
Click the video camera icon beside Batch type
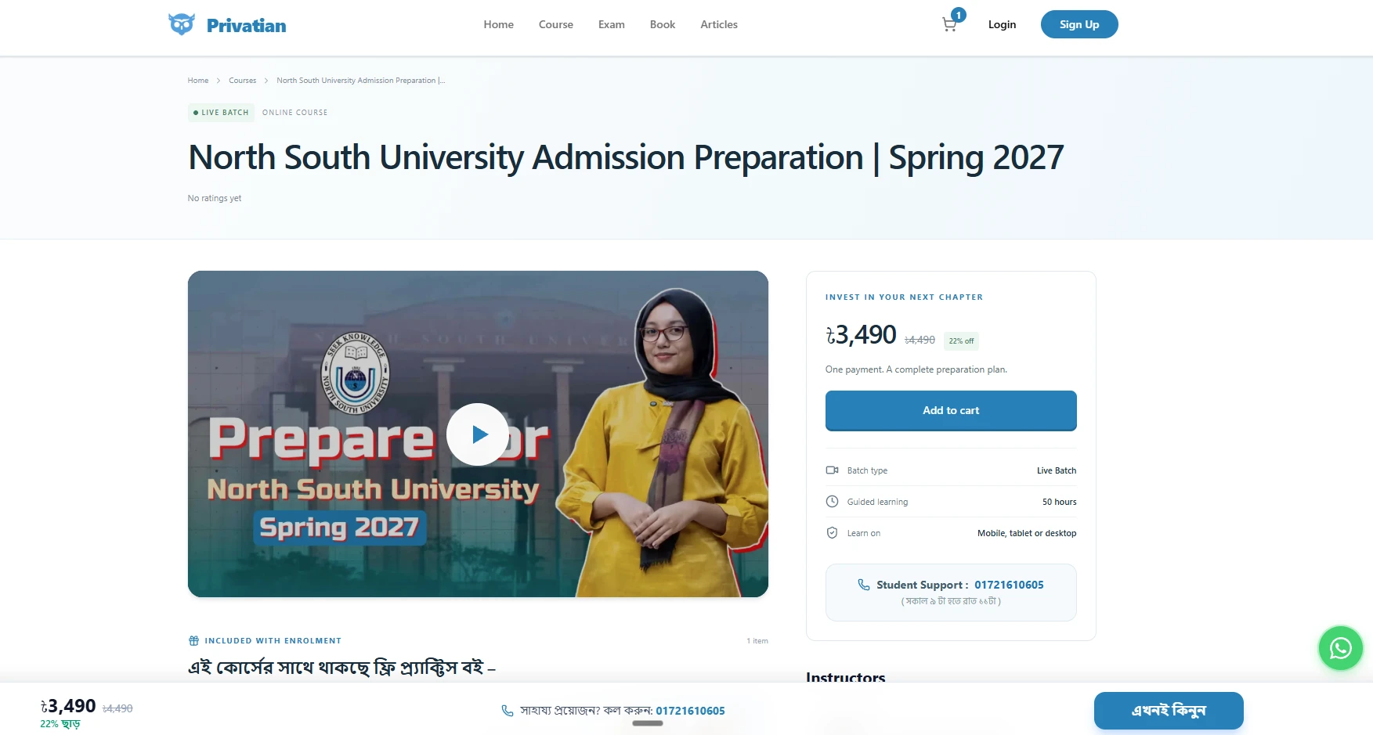pos(832,470)
